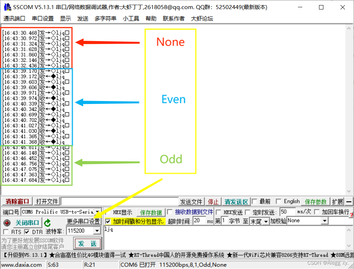Viewport: 354px width, 269px height.
Task: Click log row timestamped 16:43:40.339
Action: (36, 104)
